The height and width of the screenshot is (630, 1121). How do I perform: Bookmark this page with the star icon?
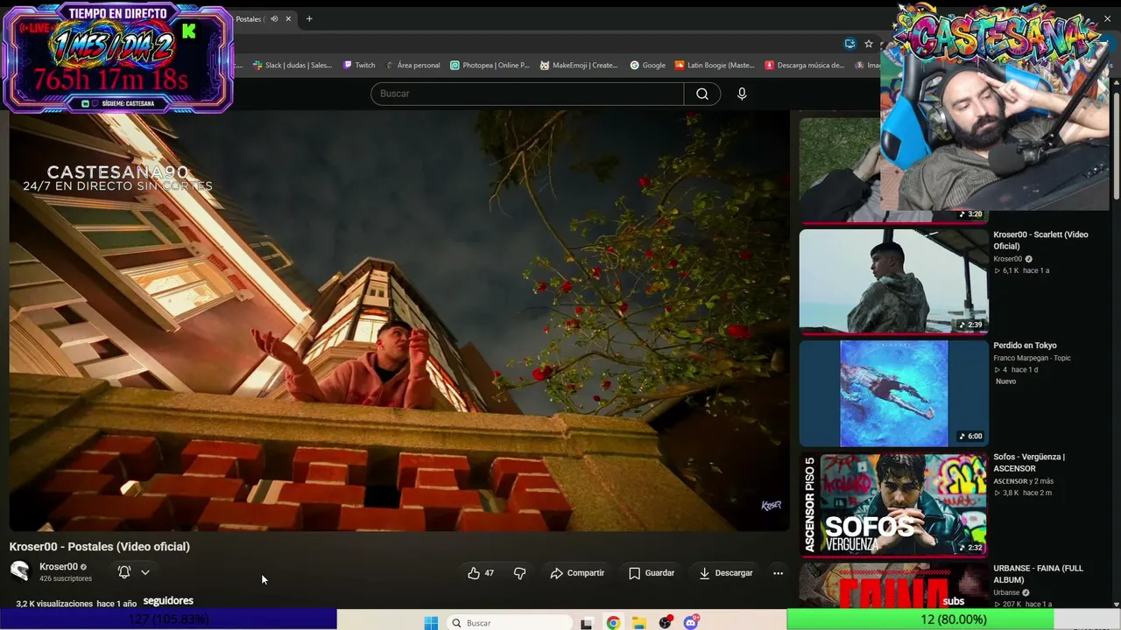pos(869,44)
